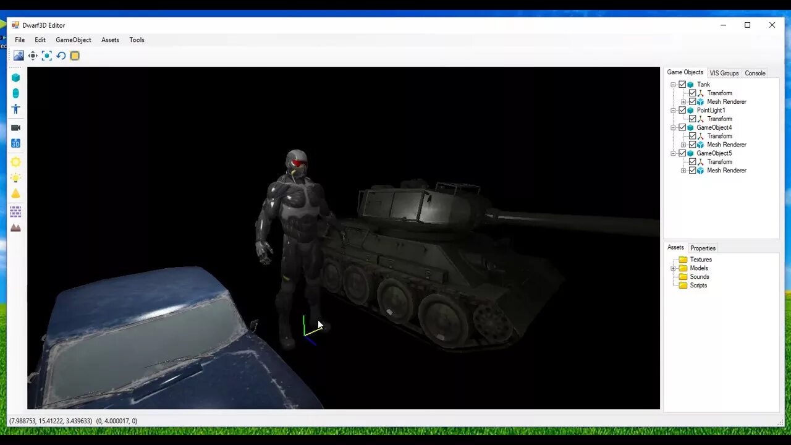This screenshot has width=791, height=445.
Task: Open the File menu
Action: click(20, 40)
